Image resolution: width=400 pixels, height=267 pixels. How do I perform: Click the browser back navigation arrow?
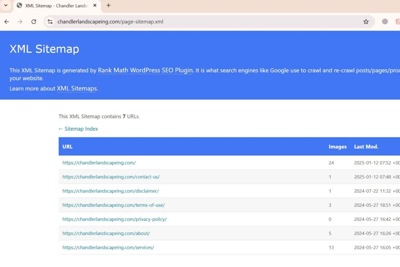tap(6, 22)
